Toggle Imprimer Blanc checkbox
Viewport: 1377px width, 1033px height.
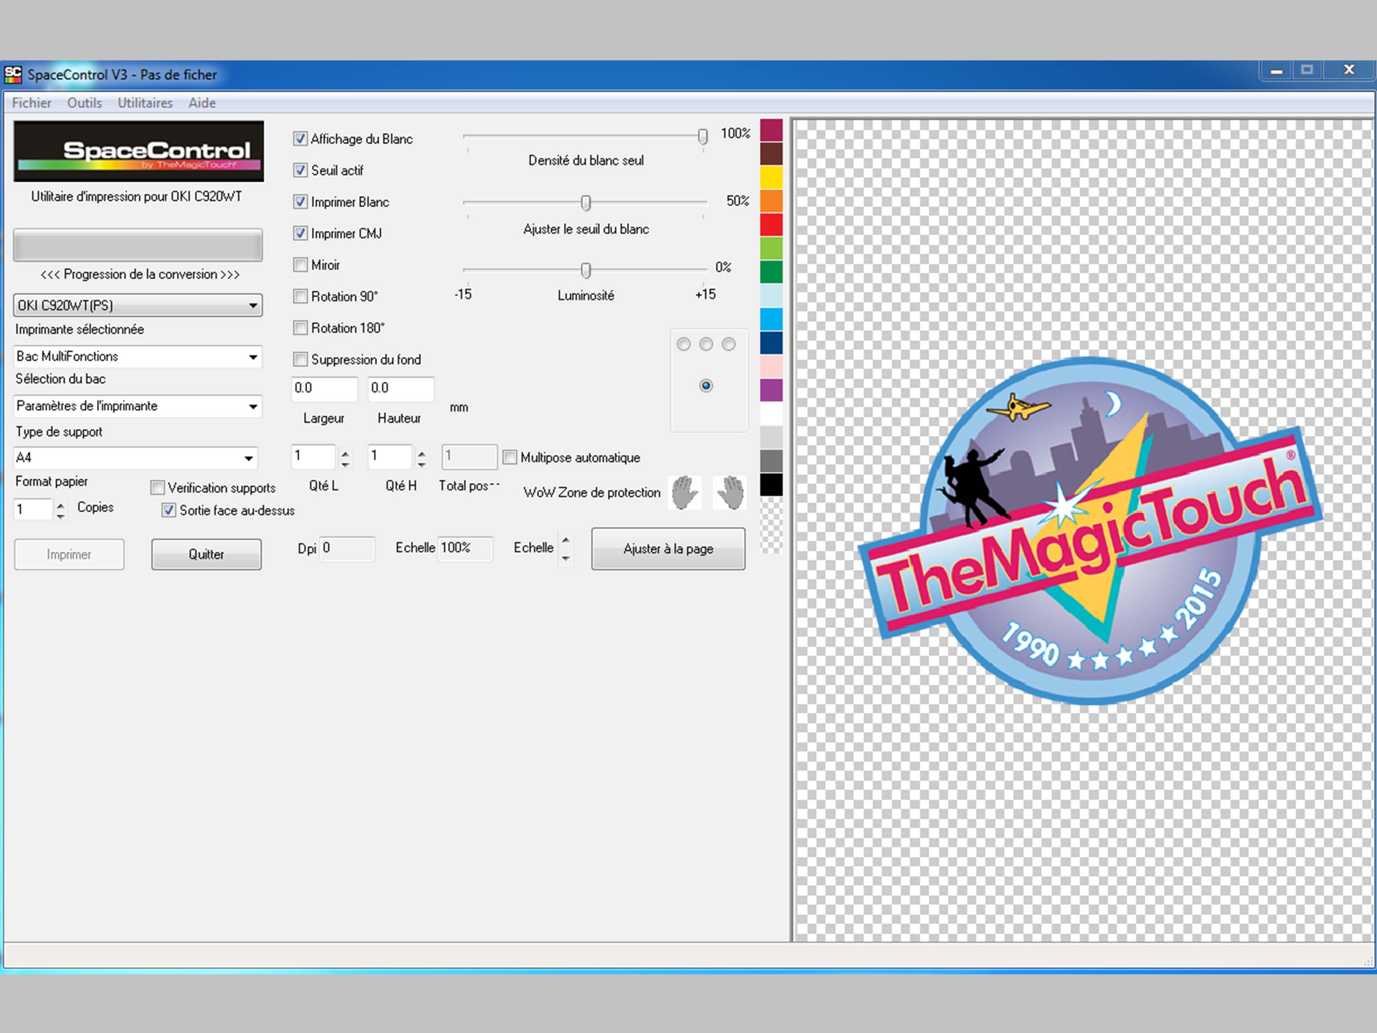300,202
